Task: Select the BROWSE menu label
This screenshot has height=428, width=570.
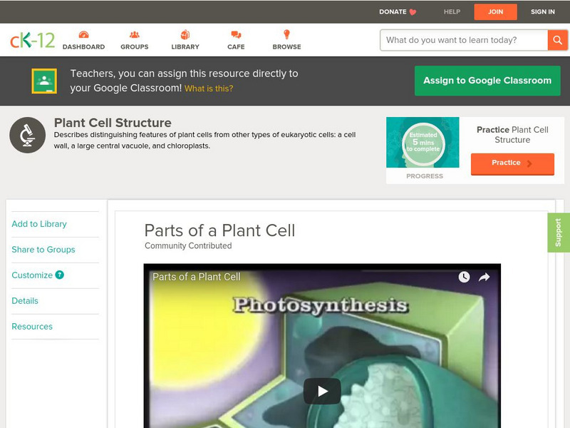Action: (x=287, y=47)
